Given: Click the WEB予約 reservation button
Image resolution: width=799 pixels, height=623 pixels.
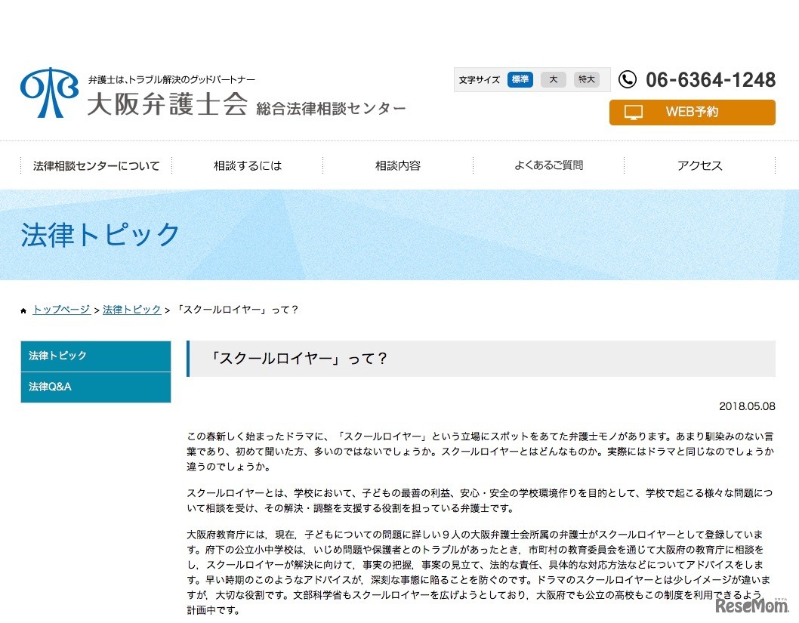Looking at the screenshot, I should (x=692, y=112).
